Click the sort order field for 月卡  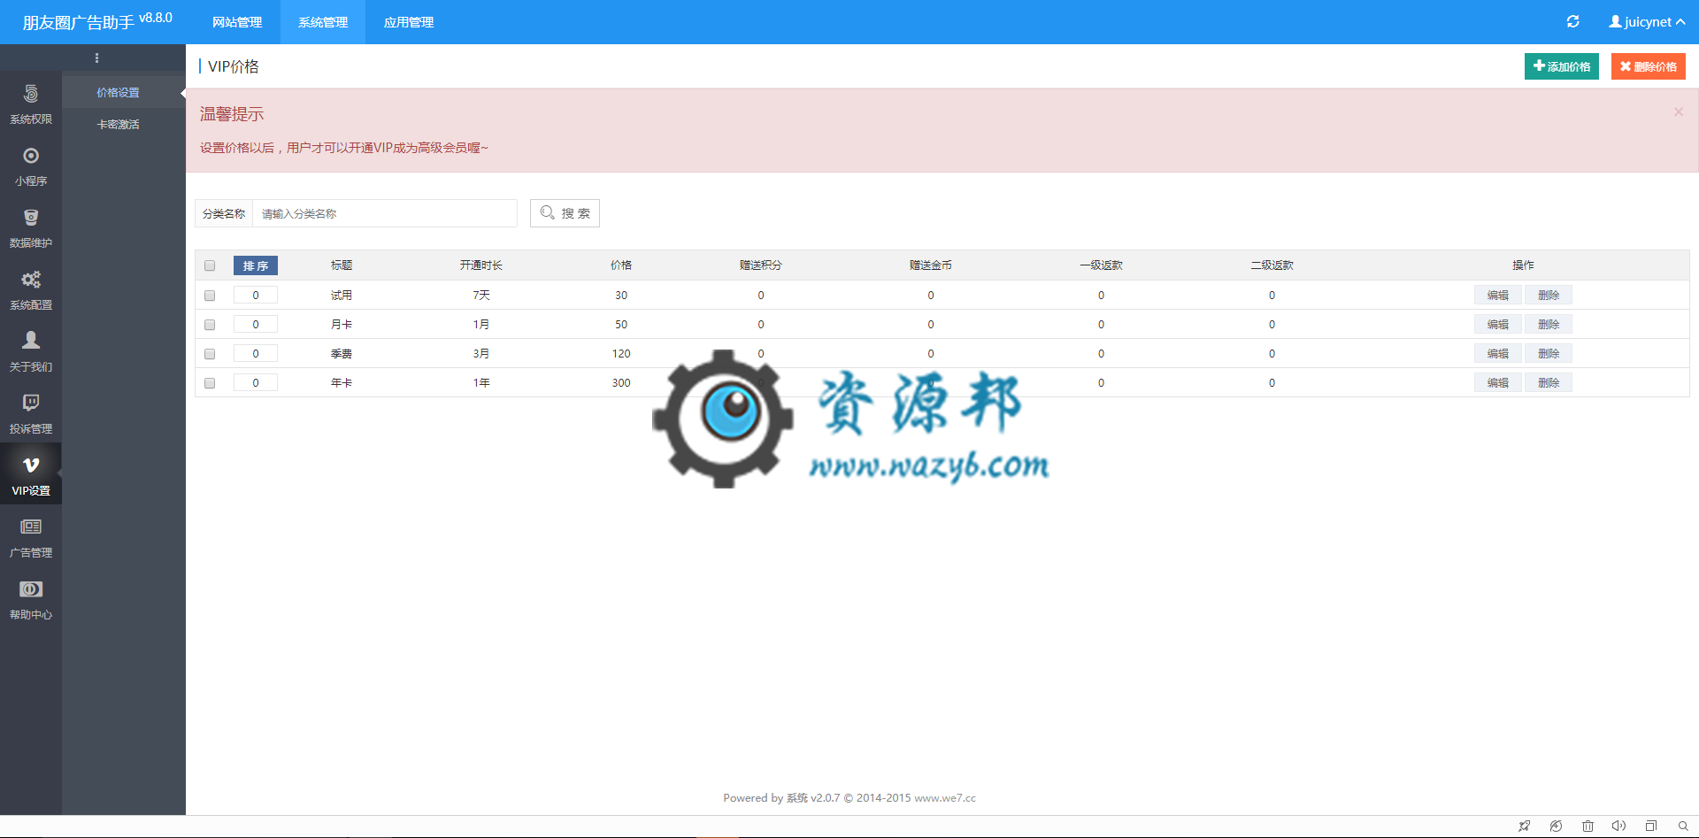(256, 325)
